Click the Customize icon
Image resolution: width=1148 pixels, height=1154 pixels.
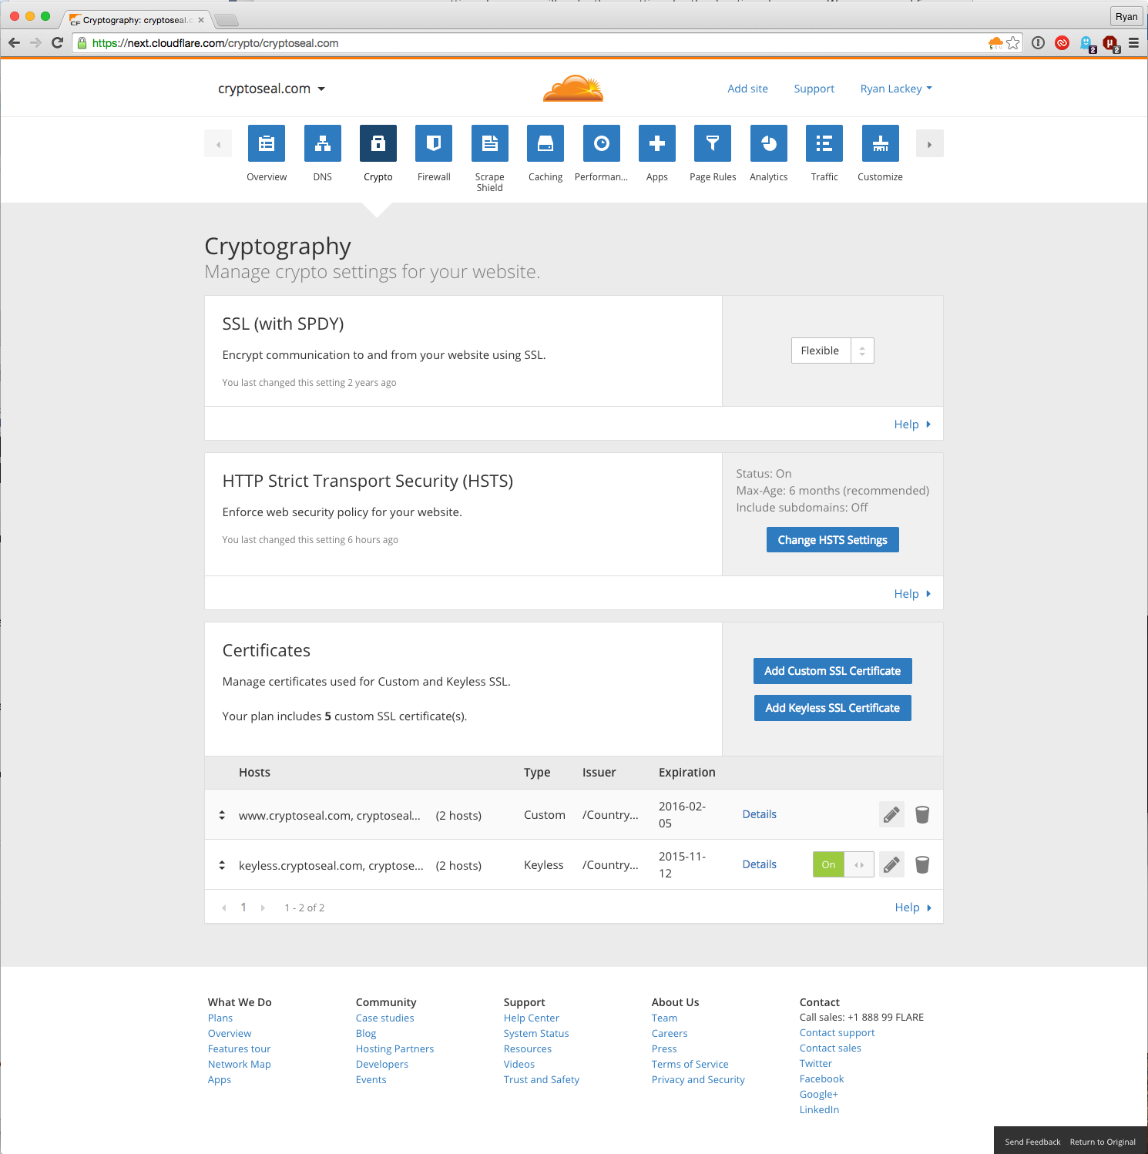click(880, 143)
